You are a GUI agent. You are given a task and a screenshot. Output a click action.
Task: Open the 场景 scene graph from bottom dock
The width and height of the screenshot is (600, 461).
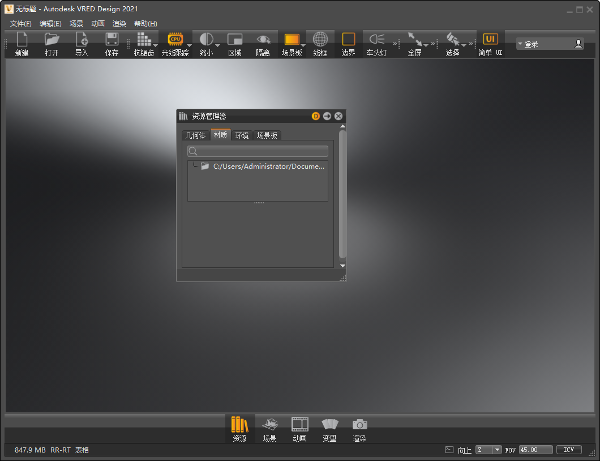pyautogui.click(x=270, y=428)
